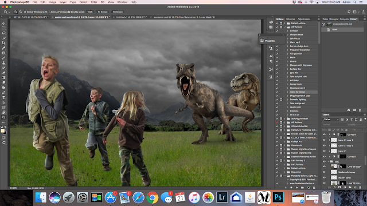Switch to the Libraries tab
Viewport: 367px width, 206px height.
tap(291, 19)
